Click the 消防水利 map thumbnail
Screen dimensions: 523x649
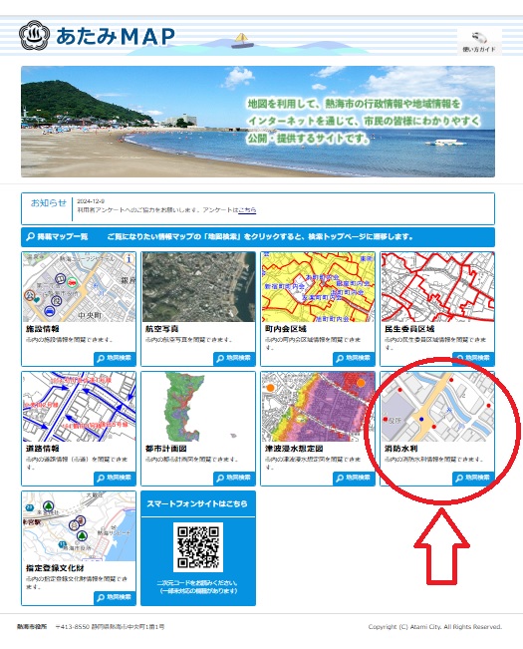tap(437, 407)
